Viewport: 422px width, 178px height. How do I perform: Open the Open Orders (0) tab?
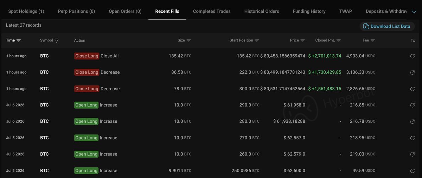125,11
